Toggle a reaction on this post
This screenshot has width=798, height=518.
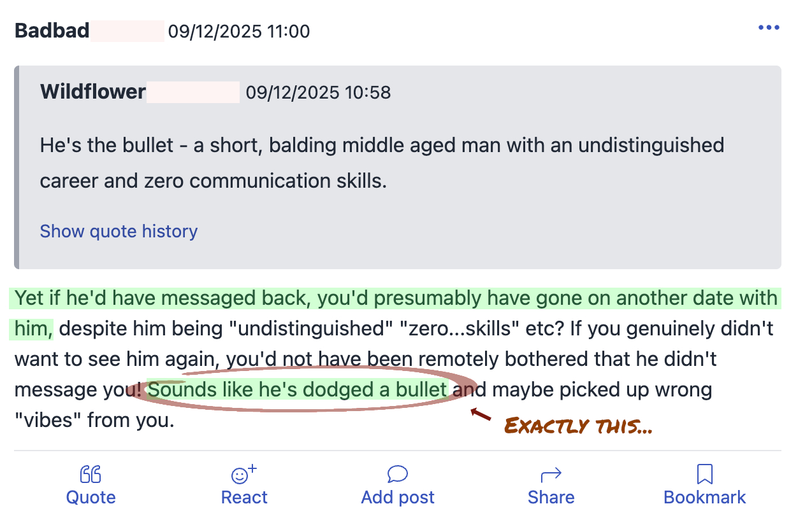click(x=243, y=484)
